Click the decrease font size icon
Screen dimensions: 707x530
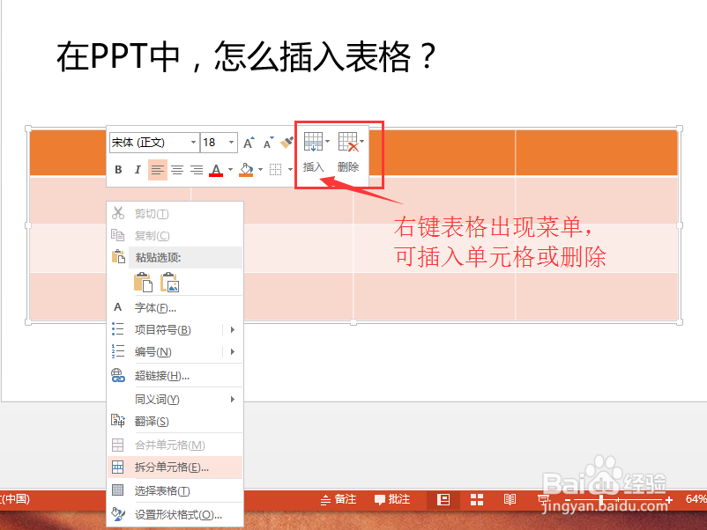268,140
